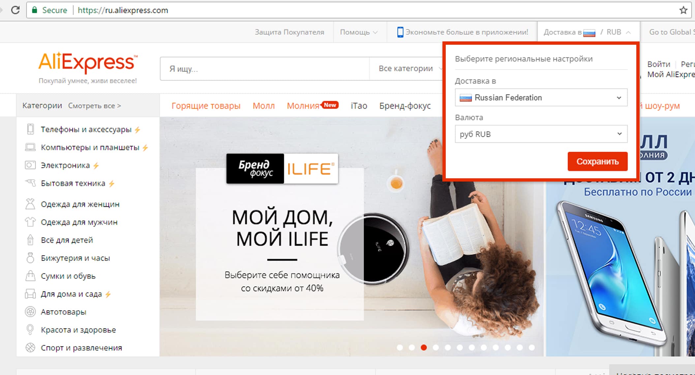Image resolution: width=695 pixels, height=375 pixels.
Task: Open the руб RUB currency dropdown
Action: pos(541,134)
